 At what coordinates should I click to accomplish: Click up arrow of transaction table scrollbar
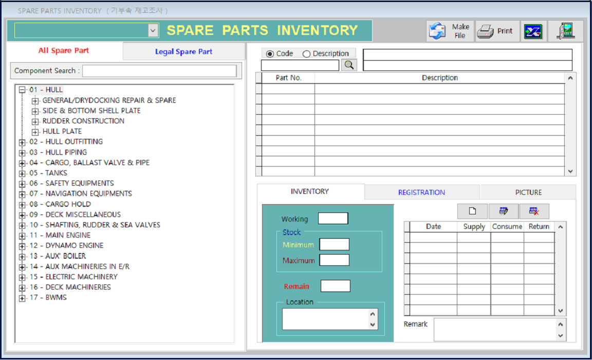(x=561, y=227)
